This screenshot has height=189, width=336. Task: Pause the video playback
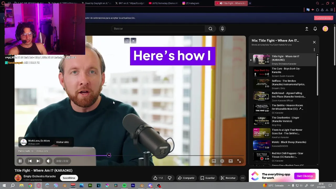[x=20, y=161]
